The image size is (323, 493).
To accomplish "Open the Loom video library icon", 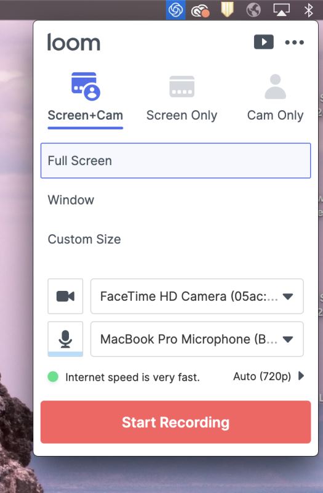I will pos(264,42).
